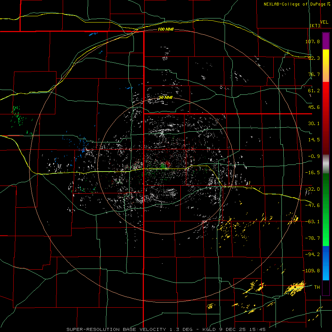The image size is (332, 332).
Task: Pick the purple segment of velocity color bar
Action: (326, 41)
